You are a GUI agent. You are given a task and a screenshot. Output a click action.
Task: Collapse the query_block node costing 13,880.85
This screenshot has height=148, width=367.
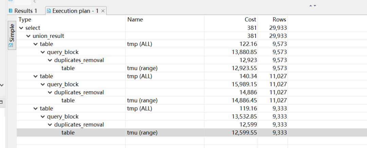click(42, 52)
